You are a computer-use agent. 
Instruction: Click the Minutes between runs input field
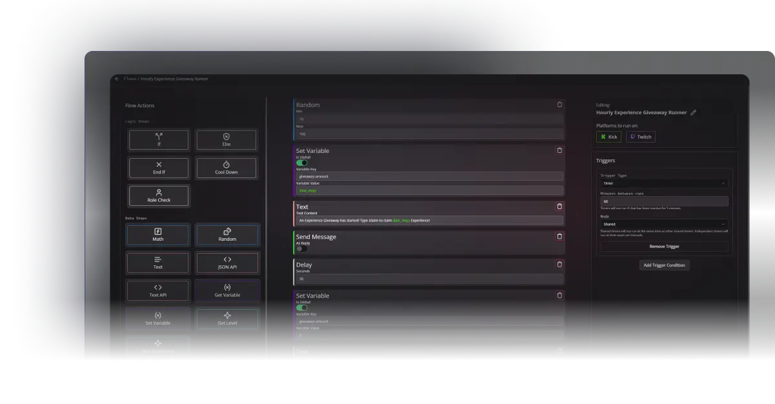point(663,201)
